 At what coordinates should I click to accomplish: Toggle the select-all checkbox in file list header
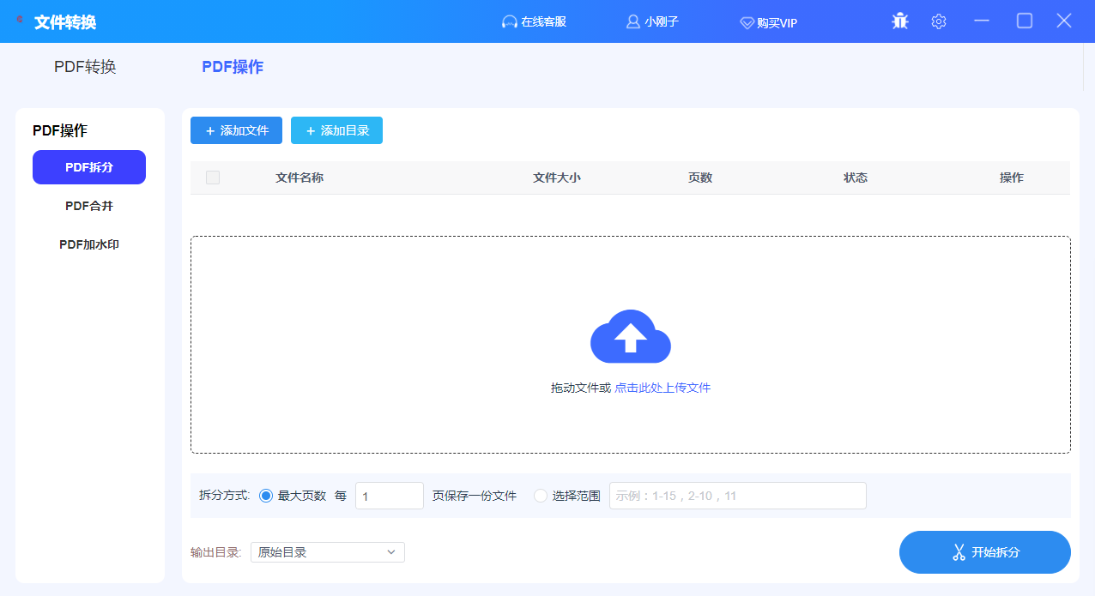pos(212,177)
